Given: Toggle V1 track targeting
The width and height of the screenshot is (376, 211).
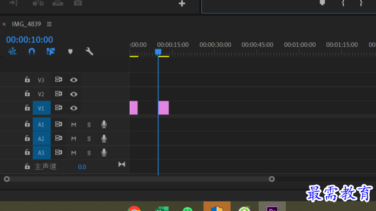Looking at the screenshot, I should pyautogui.click(x=42, y=108).
